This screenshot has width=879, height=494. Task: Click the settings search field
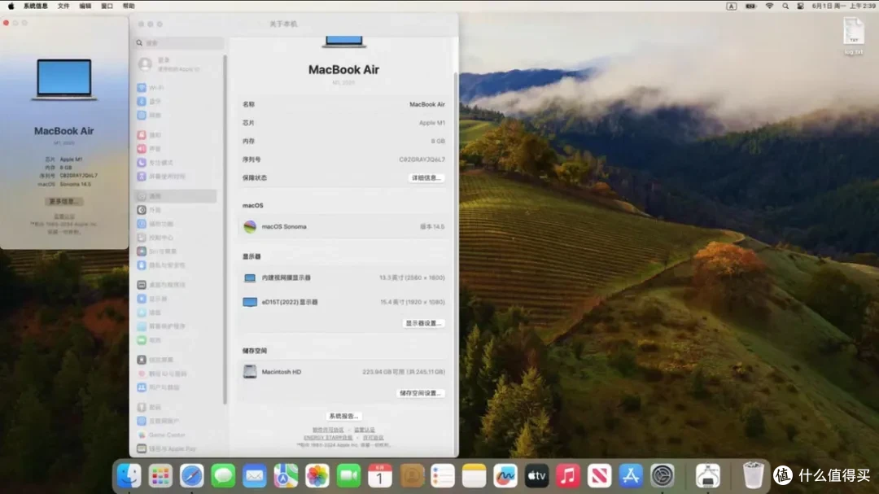[x=179, y=42]
